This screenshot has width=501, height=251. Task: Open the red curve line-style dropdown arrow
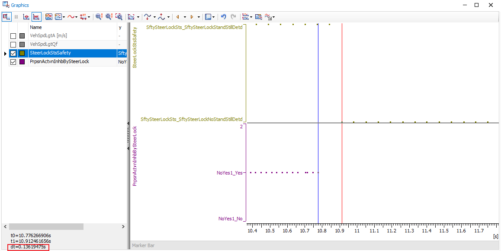click(x=77, y=17)
